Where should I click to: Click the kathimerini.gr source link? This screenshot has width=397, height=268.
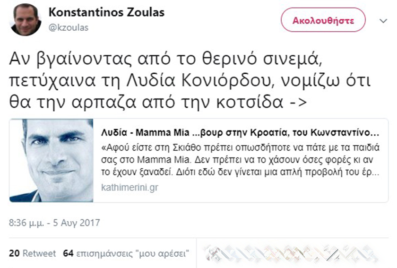(x=130, y=188)
